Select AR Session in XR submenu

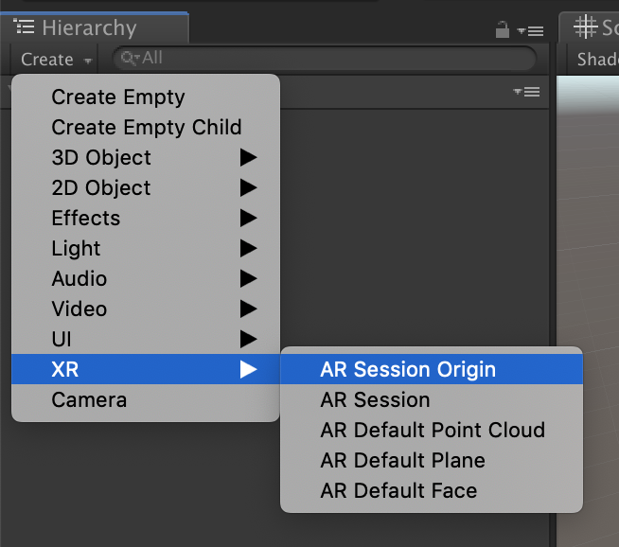click(375, 399)
